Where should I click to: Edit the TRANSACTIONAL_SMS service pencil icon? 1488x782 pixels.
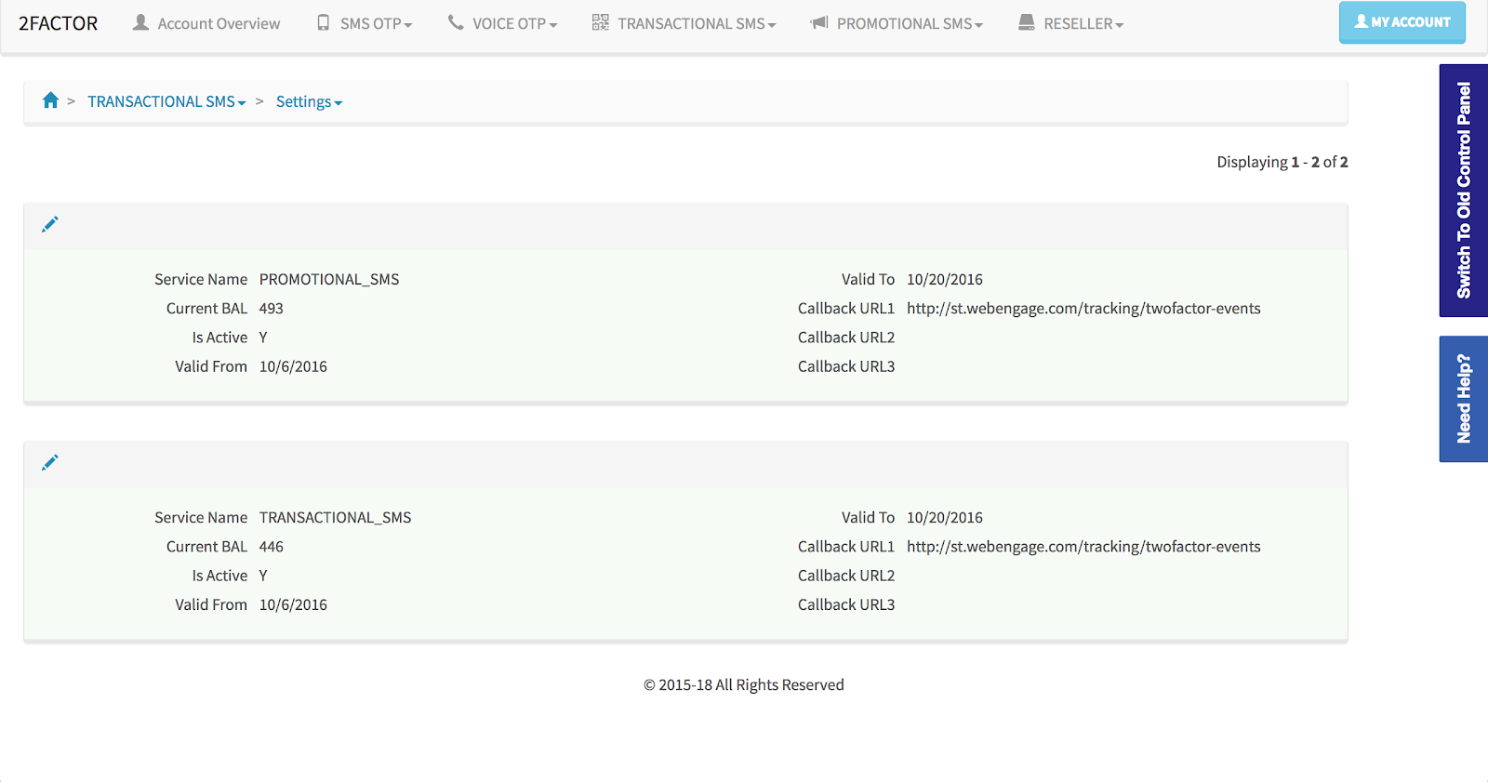click(x=50, y=462)
